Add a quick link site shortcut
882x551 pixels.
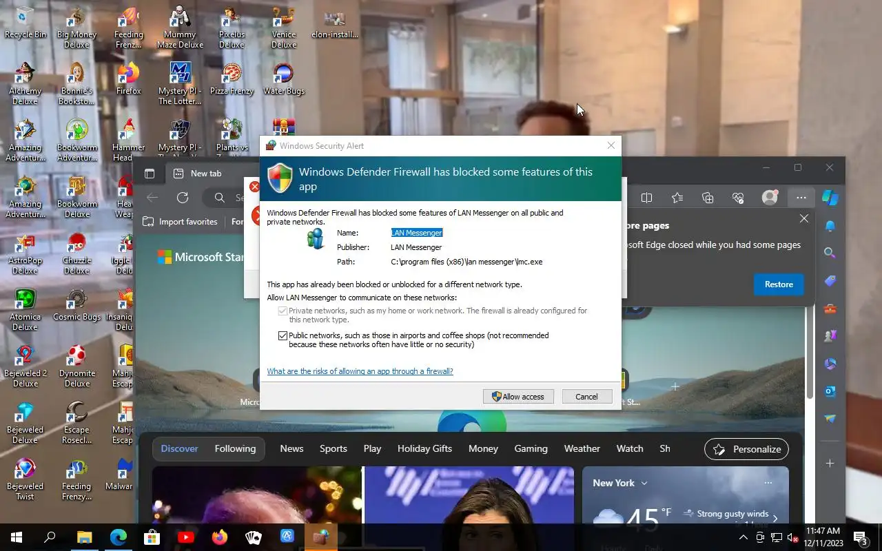pyautogui.click(x=675, y=387)
